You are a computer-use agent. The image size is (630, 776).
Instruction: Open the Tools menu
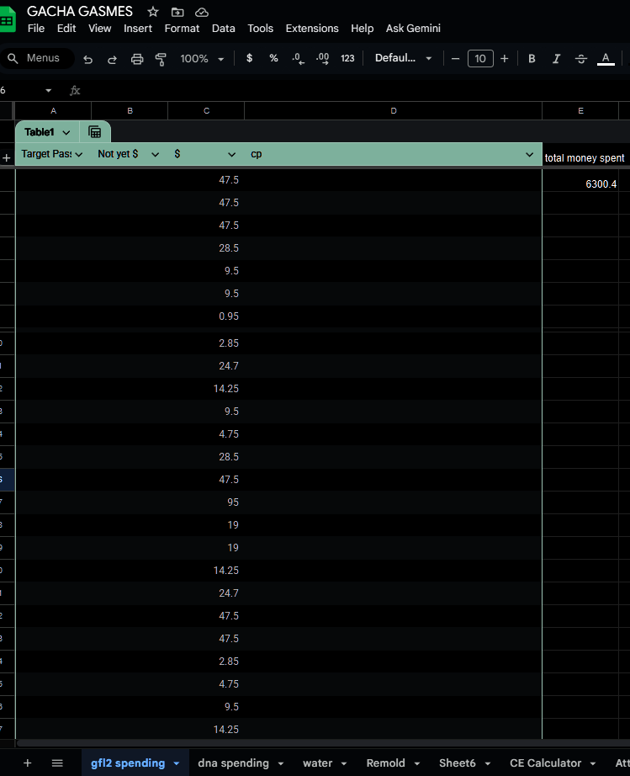pyautogui.click(x=260, y=29)
